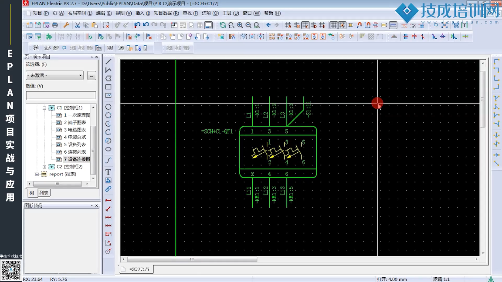Image resolution: width=502 pixels, height=282 pixels.
Task: Select the Text insertion tool
Action: (108, 172)
